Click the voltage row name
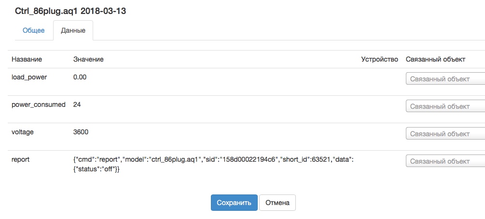The height and width of the screenshot is (219, 485). point(23,132)
